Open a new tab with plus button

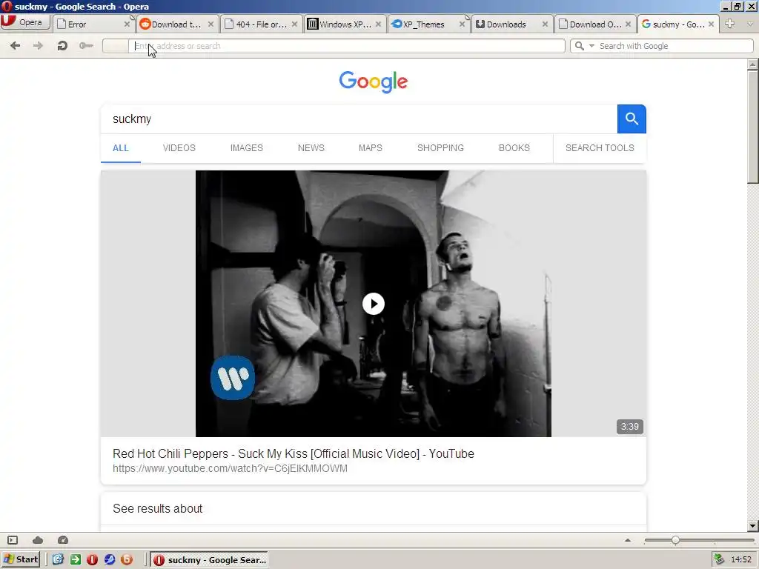pos(729,24)
